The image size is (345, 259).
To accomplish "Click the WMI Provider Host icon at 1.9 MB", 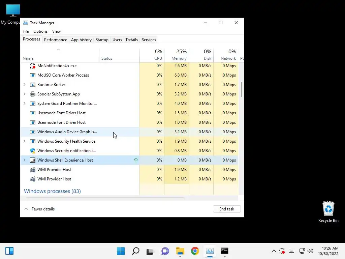I will (33, 170).
